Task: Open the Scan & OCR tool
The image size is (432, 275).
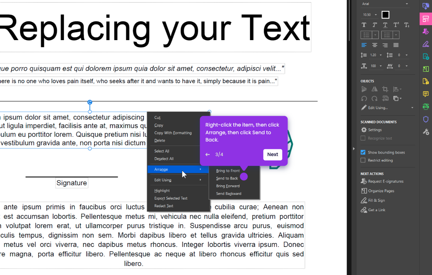Action: click(426, 106)
